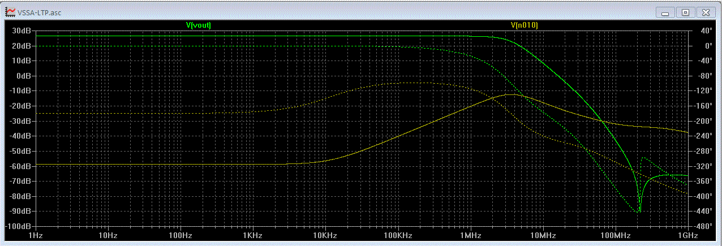The image size is (722, 246).
Task: Click the 100KHz frequency axis label
Action: [397, 235]
